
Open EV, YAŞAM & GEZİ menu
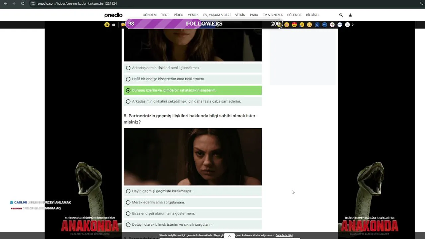pos(217,15)
